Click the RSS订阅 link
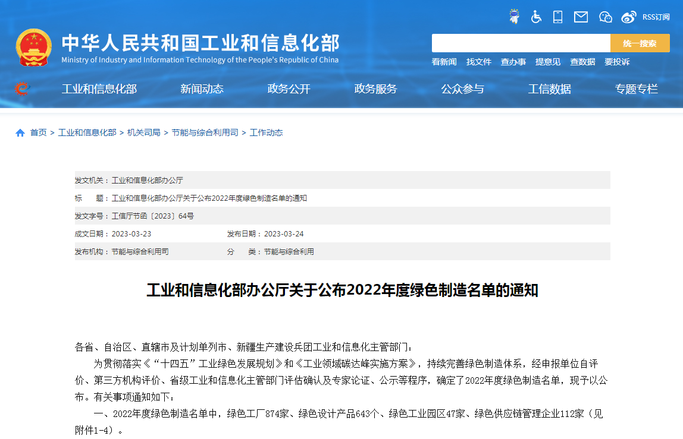Viewport: 683px width, 439px height. coord(656,17)
